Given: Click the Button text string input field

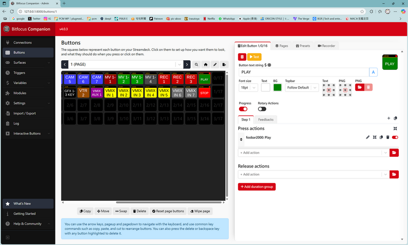Looking at the screenshot, I should (304, 72).
